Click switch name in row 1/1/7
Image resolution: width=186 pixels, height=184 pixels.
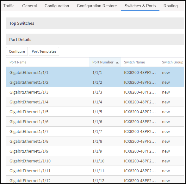coord(140,132)
